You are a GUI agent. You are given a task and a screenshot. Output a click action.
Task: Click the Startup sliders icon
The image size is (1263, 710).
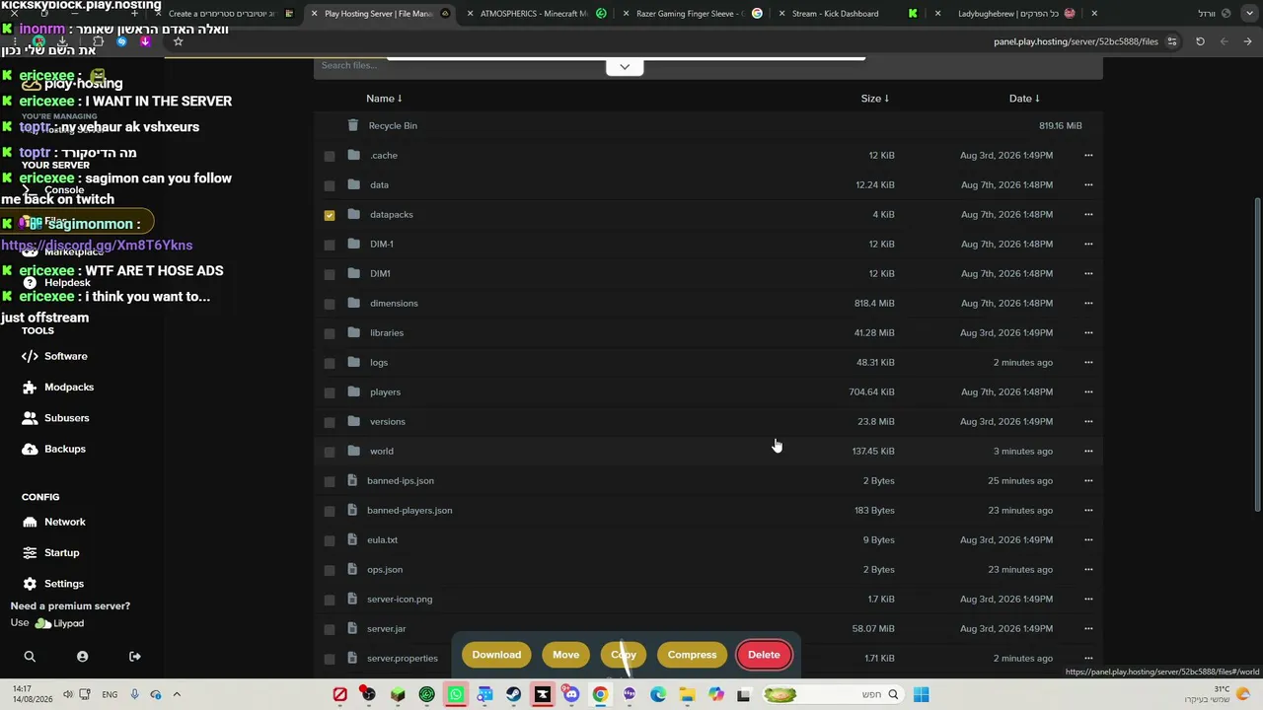pyautogui.click(x=30, y=552)
